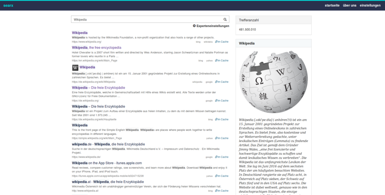385x195 pixels.
Task: Open Im Cache for de.wikipedia.org Hauptseite result
Action: coord(222,119)
